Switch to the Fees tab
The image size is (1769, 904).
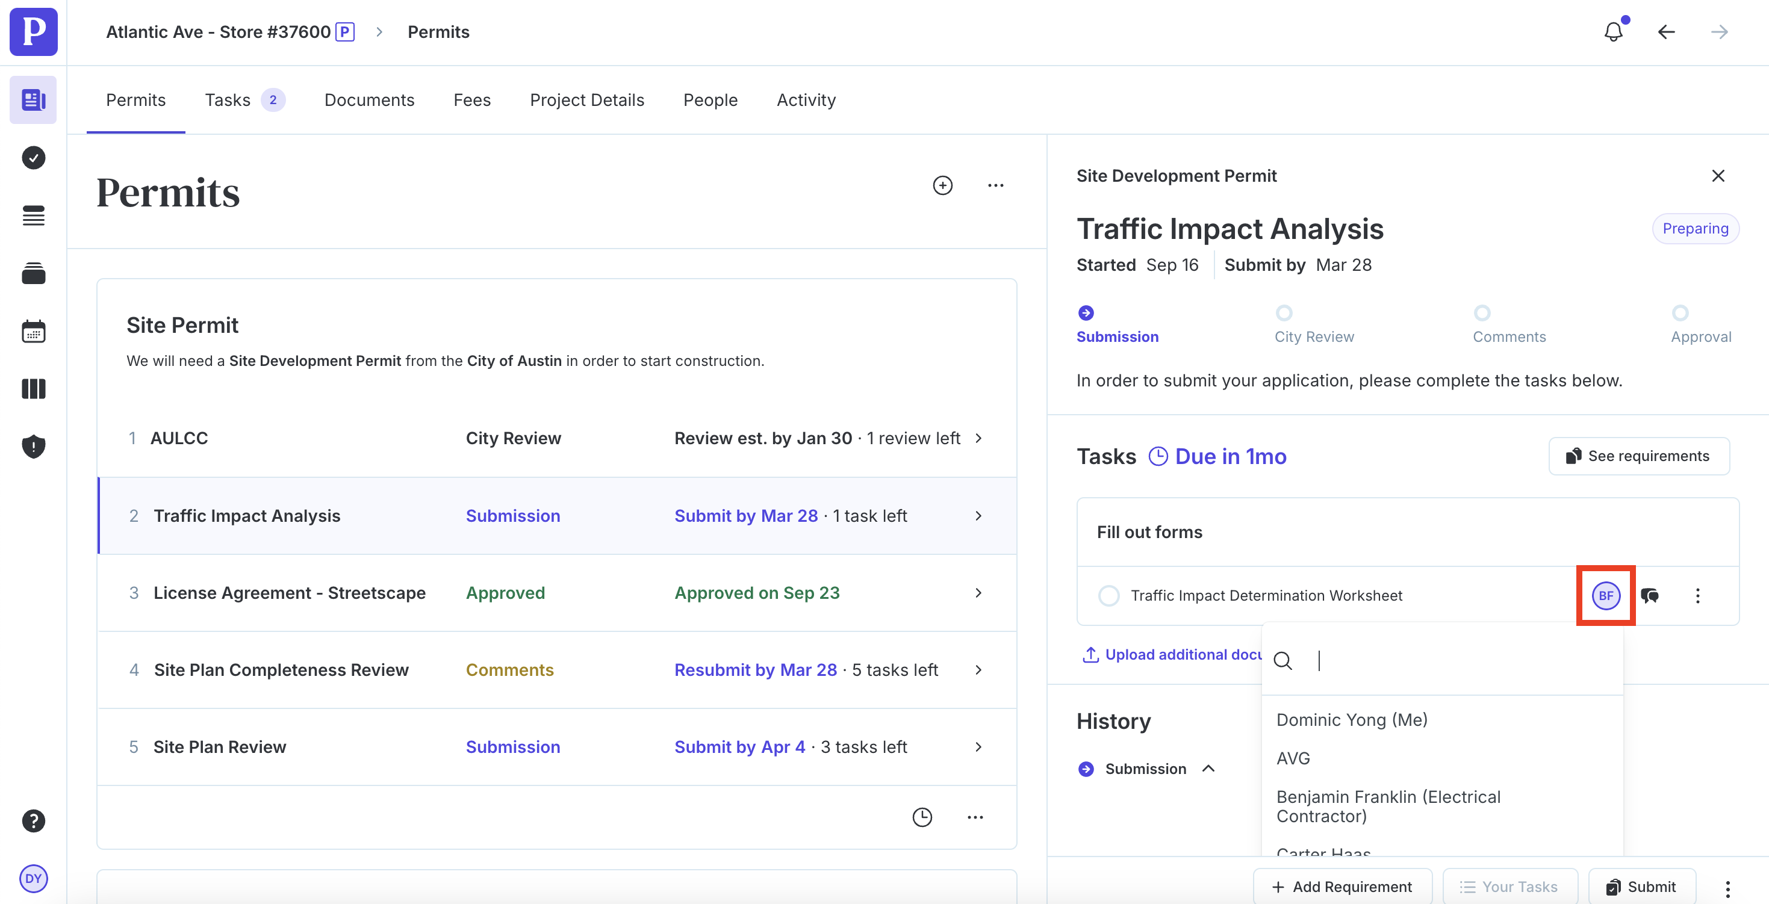coord(472,101)
